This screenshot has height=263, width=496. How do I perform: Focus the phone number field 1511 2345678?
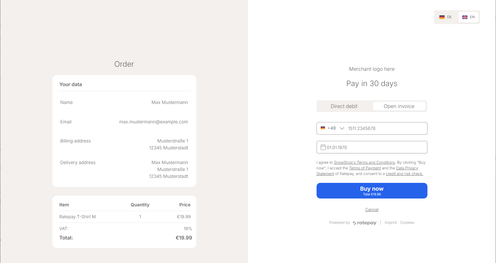(x=385, y=128)
